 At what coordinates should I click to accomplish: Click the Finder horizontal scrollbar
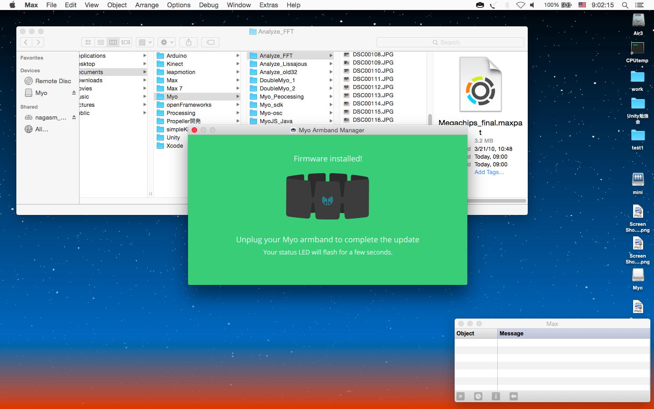[496, 200]
